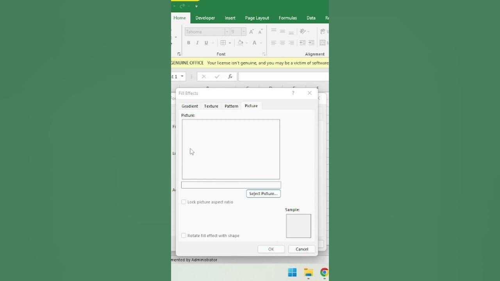The height and width of the screenshot is (281, 500).
Task: Click the formula bar Cancel X icon
Action: [204, 76]
